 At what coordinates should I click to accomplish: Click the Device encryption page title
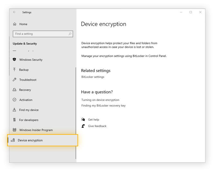coord(103,24)
